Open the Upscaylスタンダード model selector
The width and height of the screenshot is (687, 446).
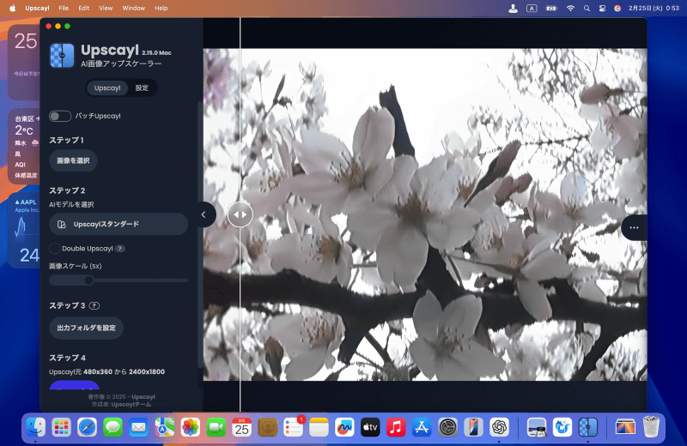pyautogui.click(x=119, y=224)
